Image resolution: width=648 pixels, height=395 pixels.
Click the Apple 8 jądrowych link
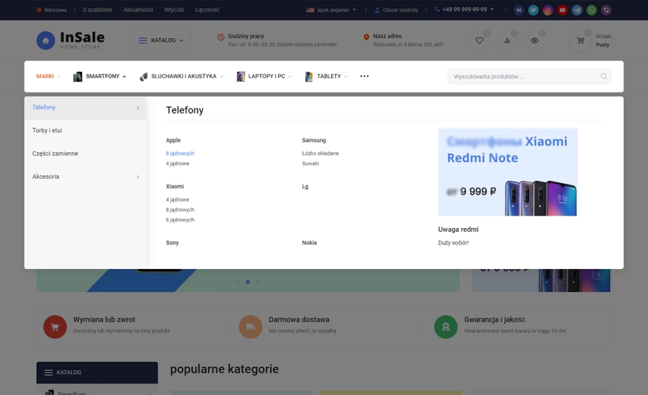(180, 153)
